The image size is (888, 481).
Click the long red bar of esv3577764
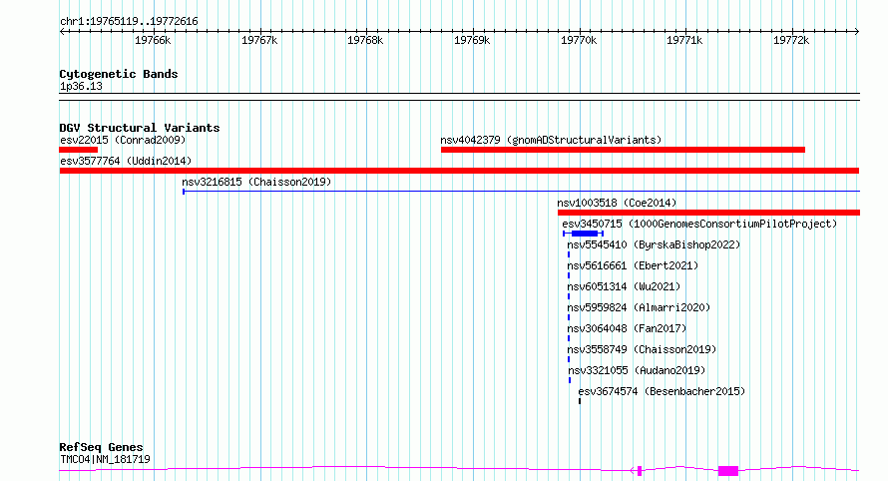click(459, 171)
